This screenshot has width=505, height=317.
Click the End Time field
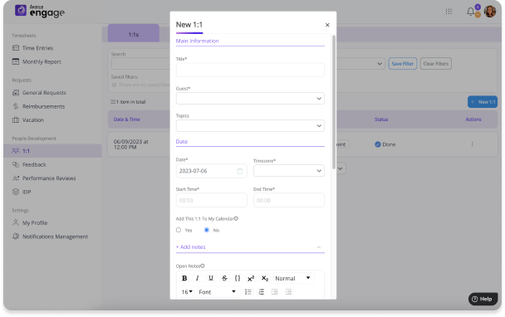tap(289, 200)
